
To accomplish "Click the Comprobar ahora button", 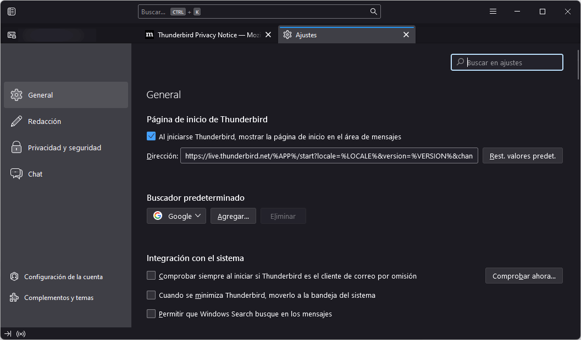I will 523,276.
